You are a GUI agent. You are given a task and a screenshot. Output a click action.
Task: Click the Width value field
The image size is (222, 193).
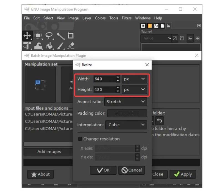(105, 79)
